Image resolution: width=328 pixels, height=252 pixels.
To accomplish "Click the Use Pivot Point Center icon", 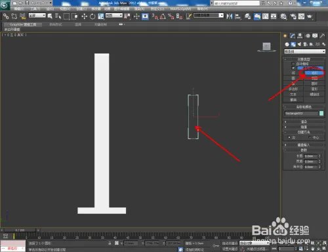I will [127, 16].
